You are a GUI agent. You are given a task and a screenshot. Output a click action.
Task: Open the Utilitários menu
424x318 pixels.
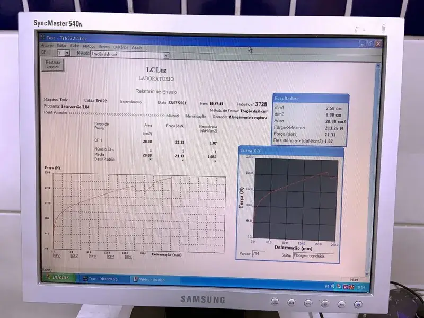point(121,47)
